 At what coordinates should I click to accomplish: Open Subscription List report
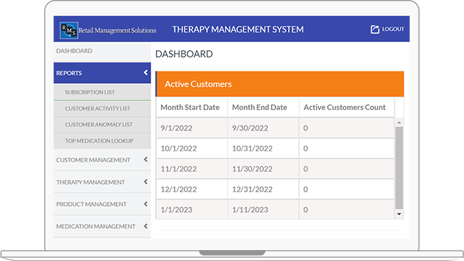[x=102, y=92]
